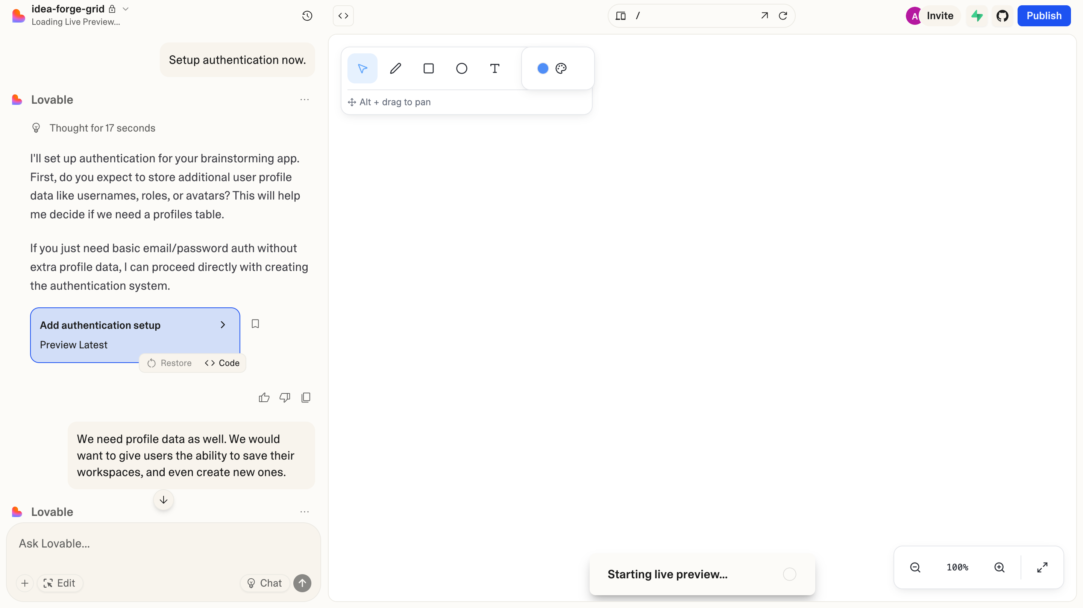This screenshot has width=1083, height=608.
Task: Expand the idea-forge-grid project dropdown
Action: 125,9
